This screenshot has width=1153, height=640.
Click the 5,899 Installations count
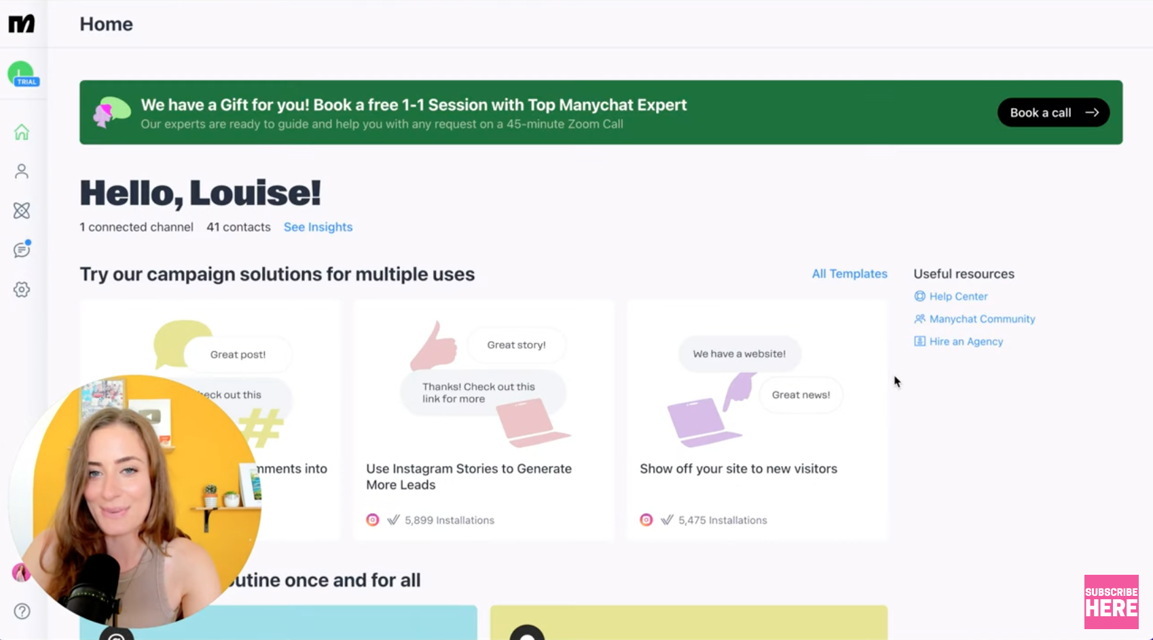coord(450,520)
